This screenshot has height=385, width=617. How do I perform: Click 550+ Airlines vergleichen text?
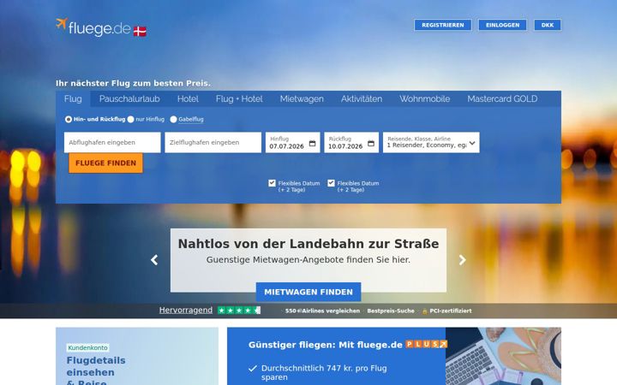tap(323, 311)
